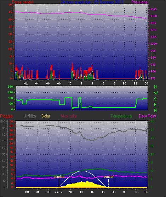The height and width of the screenshot is (197, 166).
Task: Click the white sunrise label on bottom axis
Action: 59,192
